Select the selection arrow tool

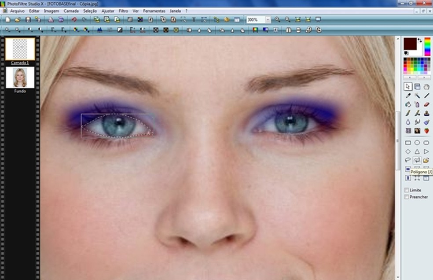[x=408, y=87]
